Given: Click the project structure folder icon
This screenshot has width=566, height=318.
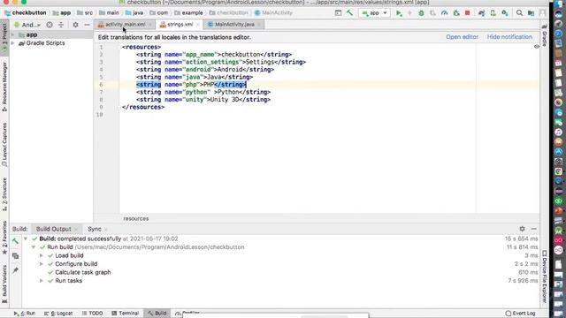Looking at the screenshot, I should pos(531,13).
